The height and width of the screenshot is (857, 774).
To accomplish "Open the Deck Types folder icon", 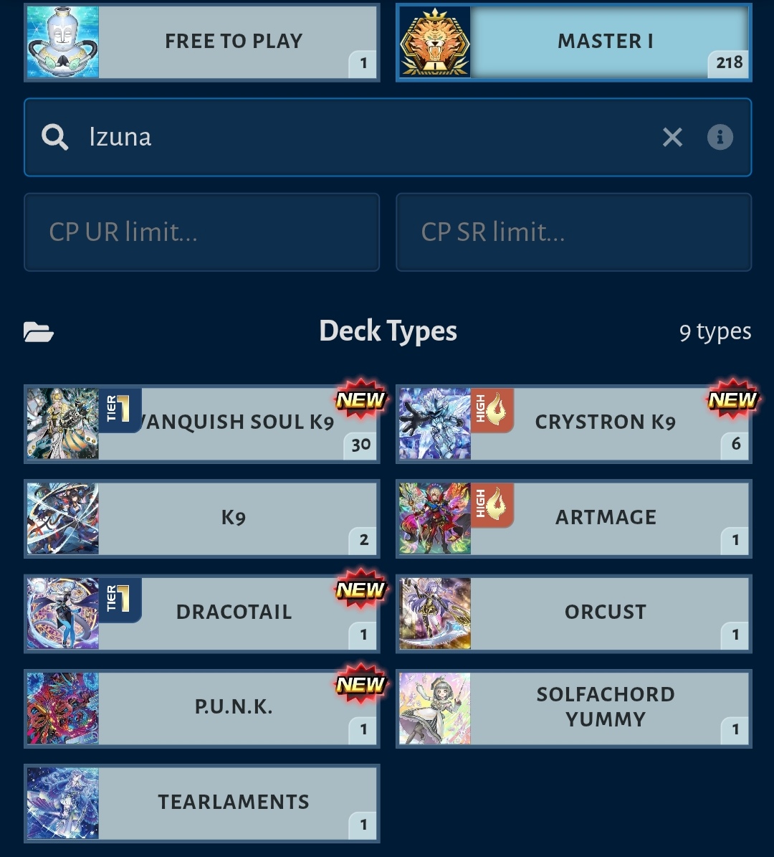I will pos(38,332).
